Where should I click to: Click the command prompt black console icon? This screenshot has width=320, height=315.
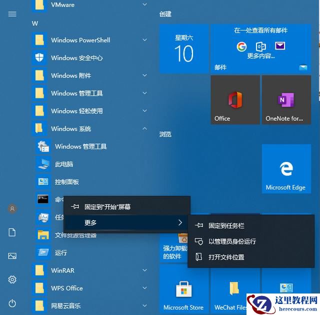43,199
